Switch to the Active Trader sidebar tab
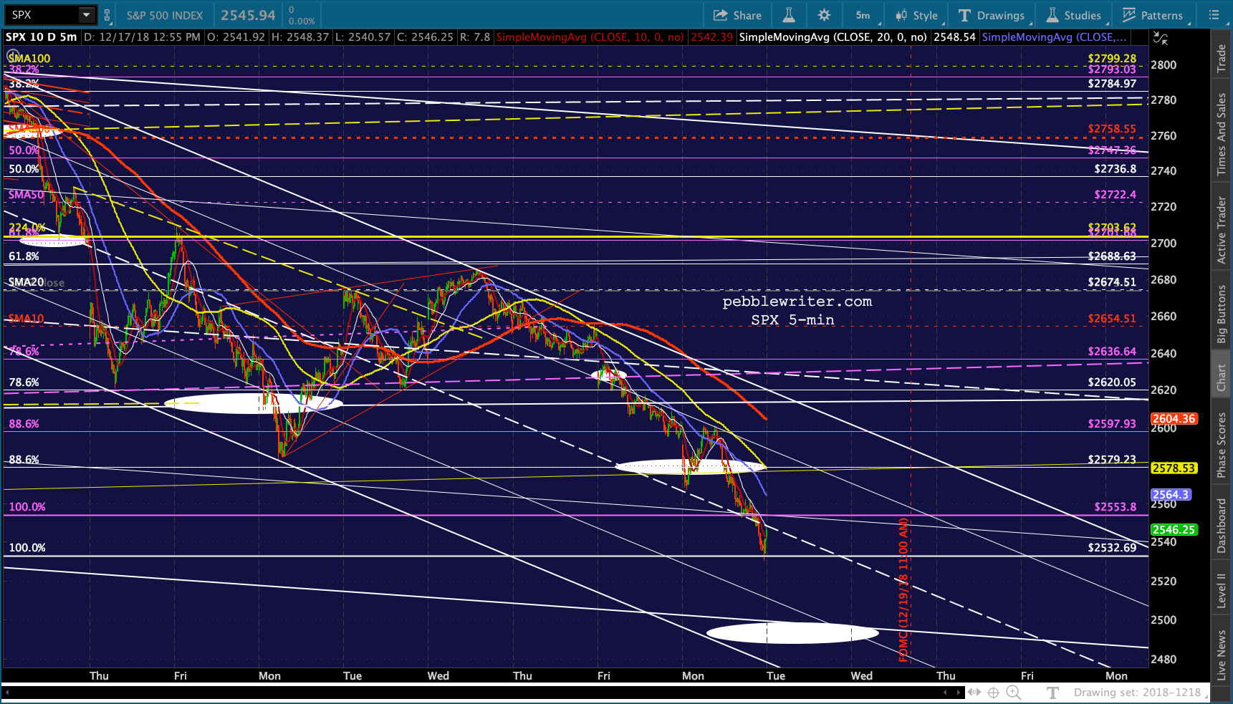This screenshot has height=704, width=1233. tap(1222, 230)
